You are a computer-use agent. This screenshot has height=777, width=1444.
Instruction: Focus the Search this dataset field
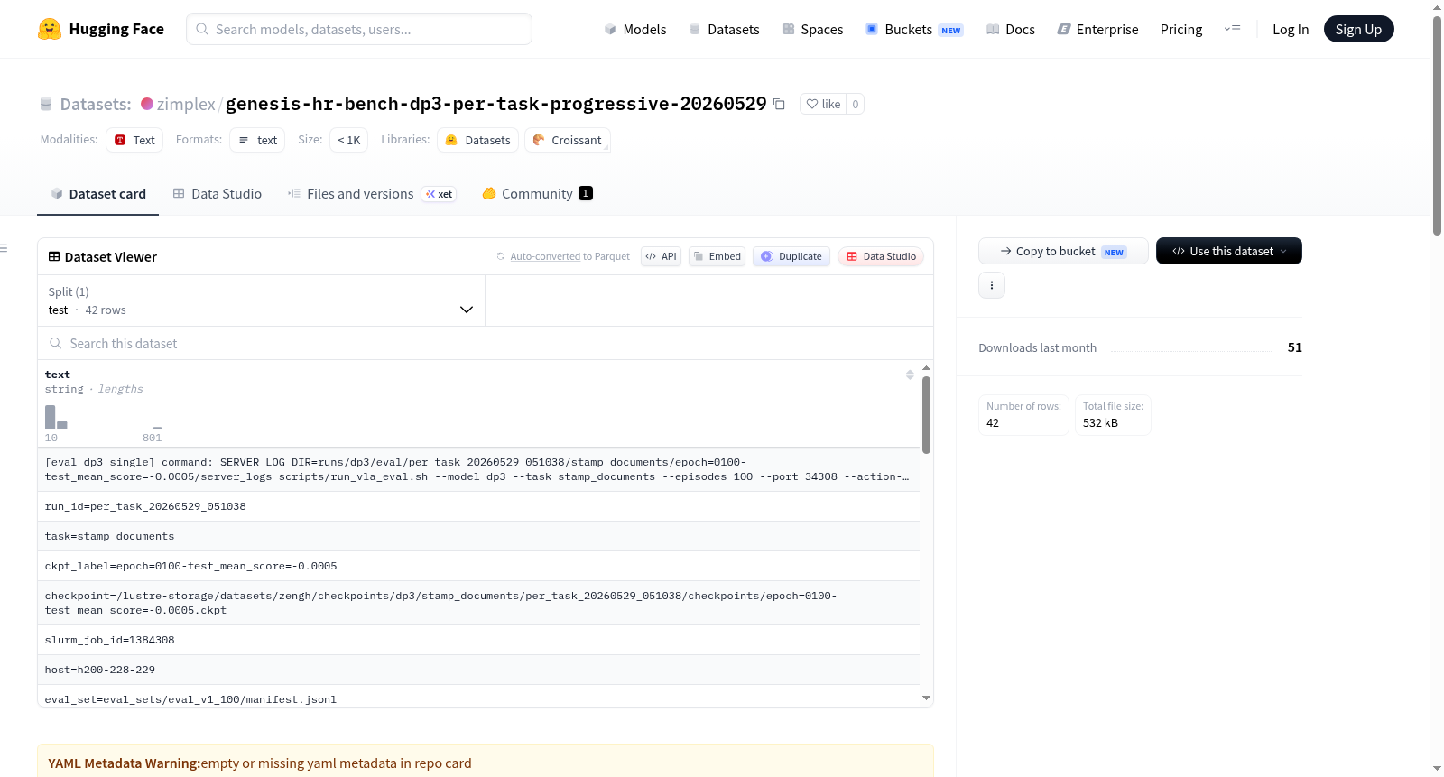coord(486,343)
